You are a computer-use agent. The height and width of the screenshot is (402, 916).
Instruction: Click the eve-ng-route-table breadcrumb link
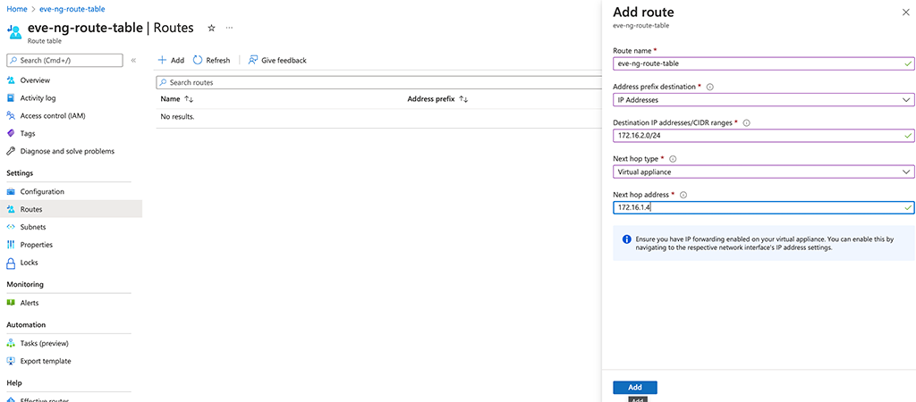tap(72, 9)
